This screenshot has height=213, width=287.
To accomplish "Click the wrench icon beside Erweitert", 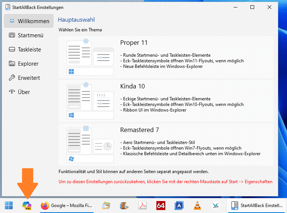I will point(12,78).
